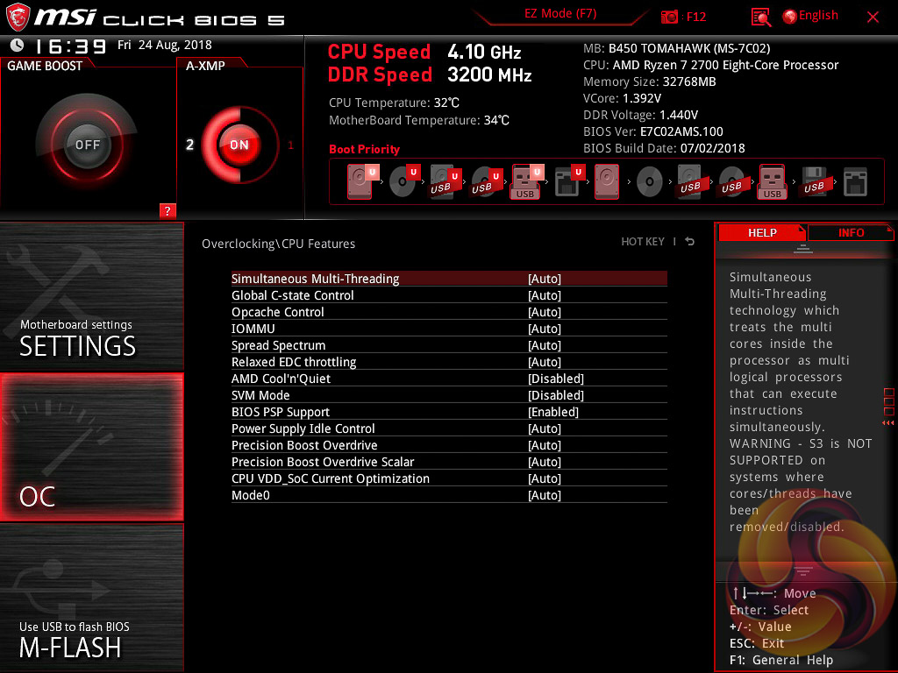The height and width of the screenshot is (673, 898).
Task: Open the red question mark help icon
Action: point(167,210)
